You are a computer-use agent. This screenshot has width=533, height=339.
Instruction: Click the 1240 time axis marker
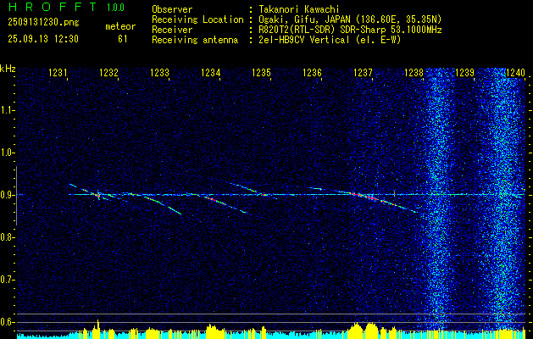point(516,72)
